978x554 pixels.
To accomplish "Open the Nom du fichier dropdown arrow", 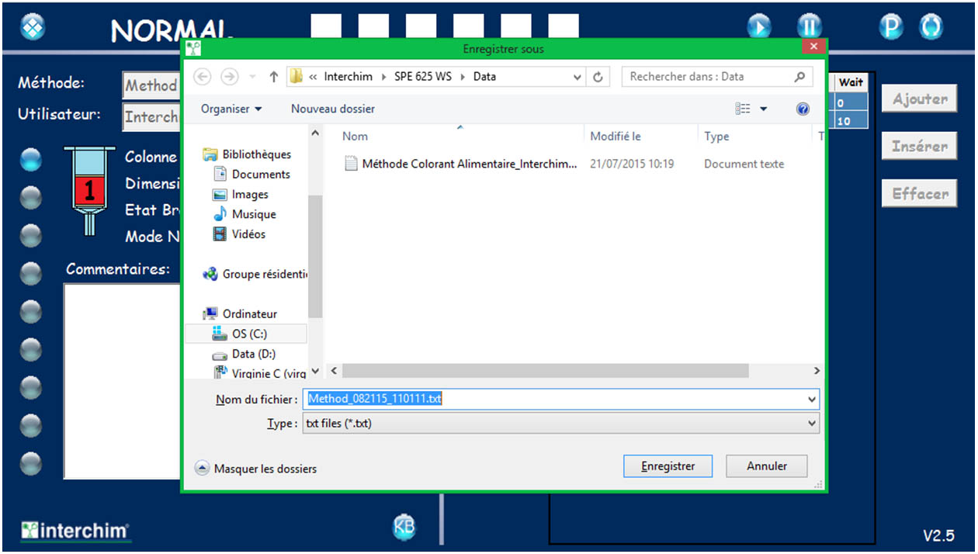I will pos(813,400).
